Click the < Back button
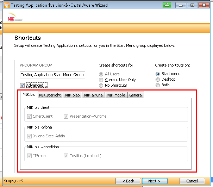 pos(128,181)
